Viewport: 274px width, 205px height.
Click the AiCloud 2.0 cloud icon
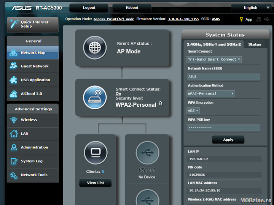[x=13, y=94]
